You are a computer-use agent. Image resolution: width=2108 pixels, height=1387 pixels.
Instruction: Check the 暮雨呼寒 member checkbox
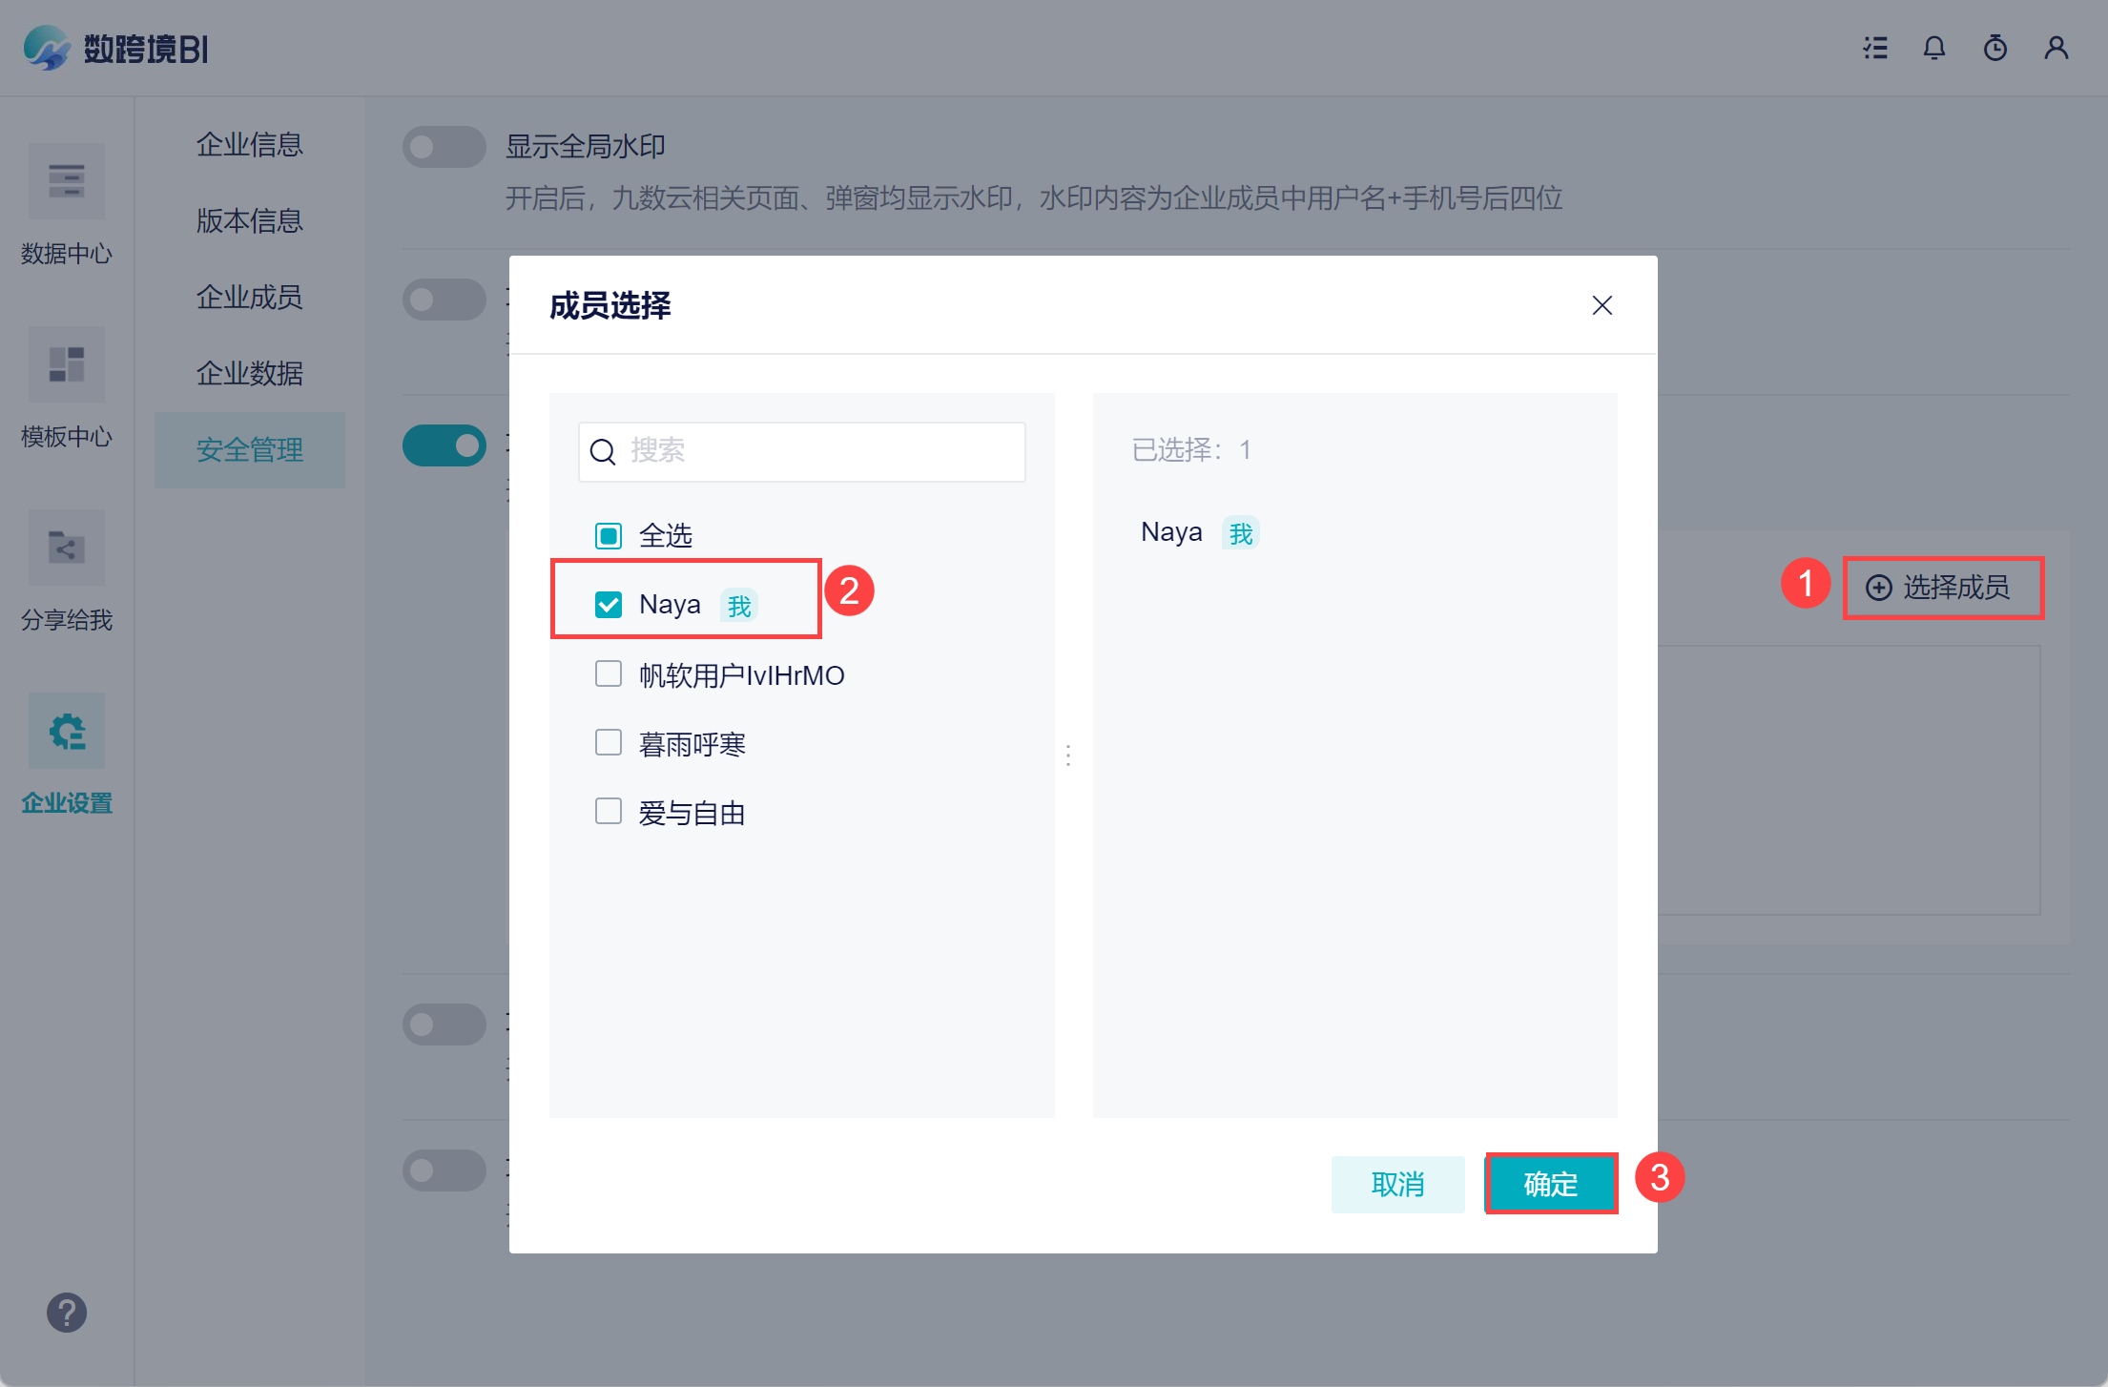pyautogui.click(x=609, y=742)
